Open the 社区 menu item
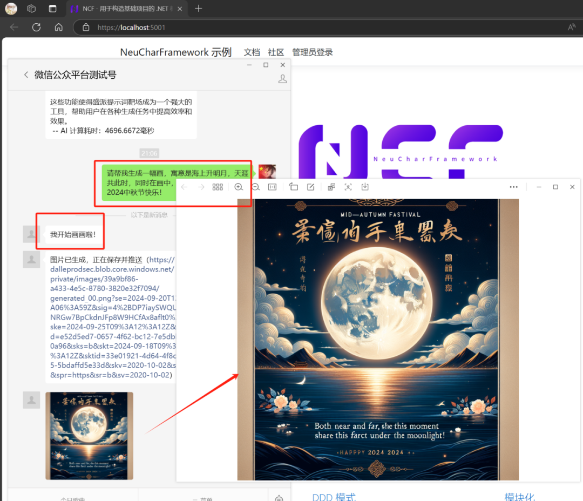The height and width of the screenshot is (501, 583). pyautogui.click(x=276, y=52)
